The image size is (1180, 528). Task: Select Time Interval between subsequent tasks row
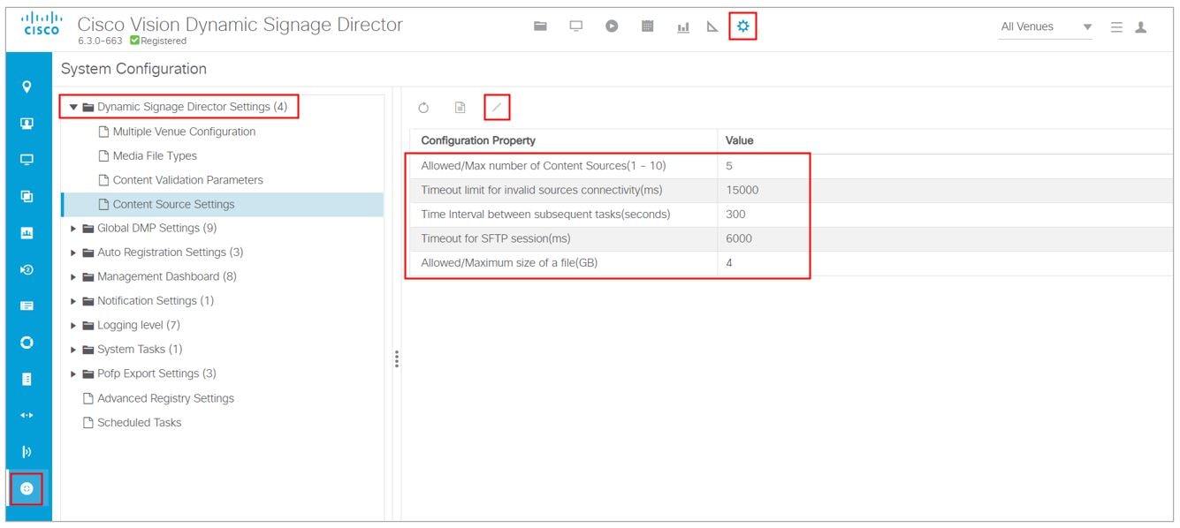tap(791, 215)
